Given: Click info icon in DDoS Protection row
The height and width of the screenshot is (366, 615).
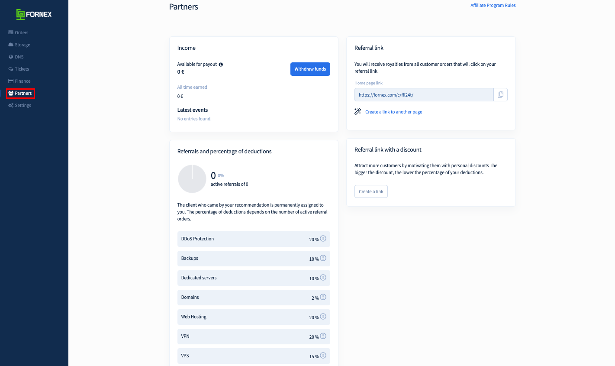Looking at the screenshot, I should (323, 239).
